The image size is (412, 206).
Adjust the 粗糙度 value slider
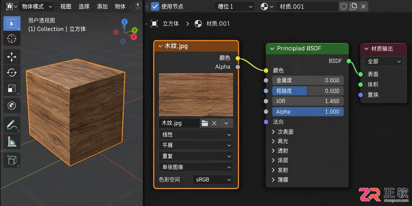tap(308, 91)
